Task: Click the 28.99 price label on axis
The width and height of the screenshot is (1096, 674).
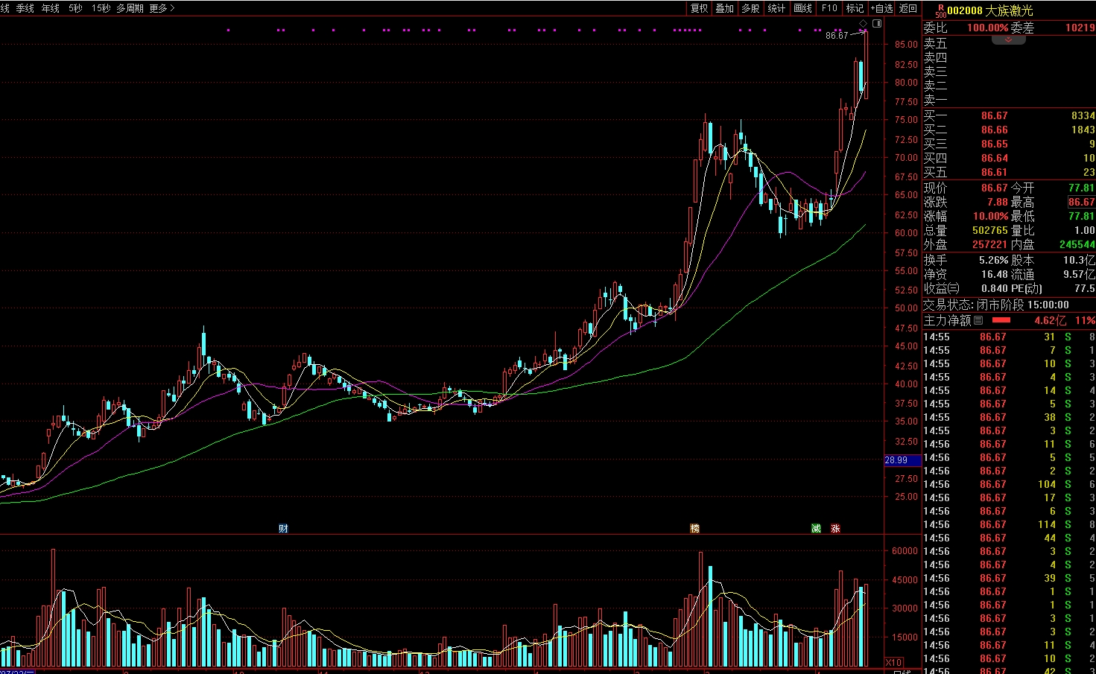Action: click(x=896, y=460)
